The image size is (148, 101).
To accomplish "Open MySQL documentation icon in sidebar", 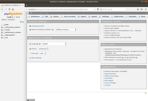I will click(15, 17).
